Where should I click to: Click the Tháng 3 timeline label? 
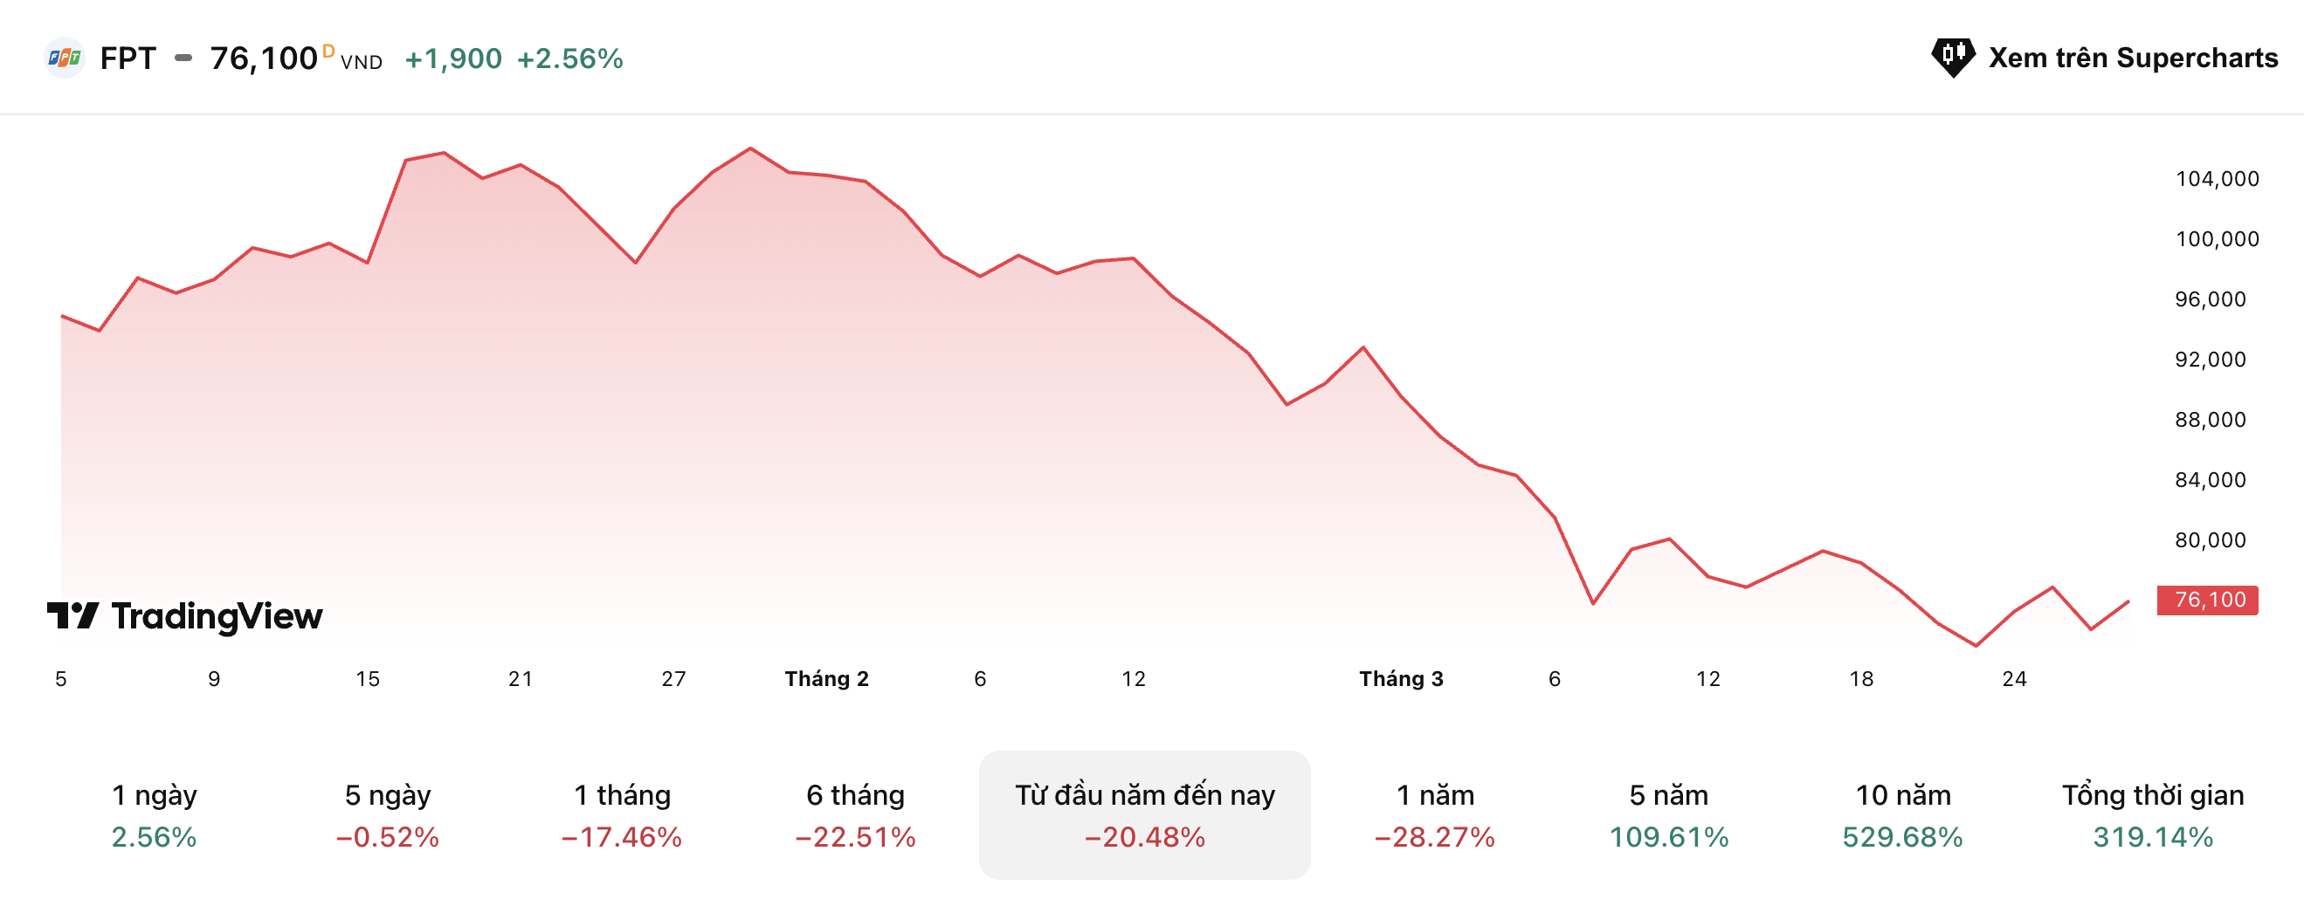click(1401, 679)
